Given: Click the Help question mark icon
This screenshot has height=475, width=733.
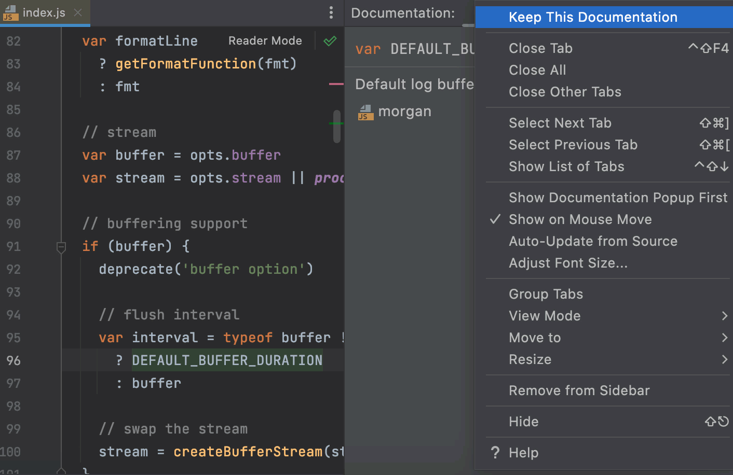Looking at the screenshot, I should [x=495, y=453].
